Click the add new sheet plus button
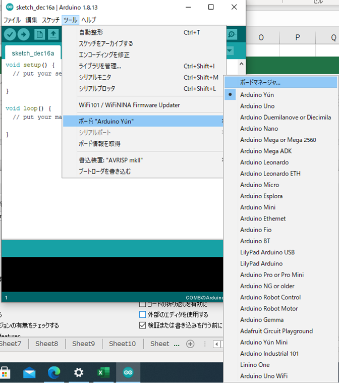This screenshot has width=339, height=385. [190, 344]
